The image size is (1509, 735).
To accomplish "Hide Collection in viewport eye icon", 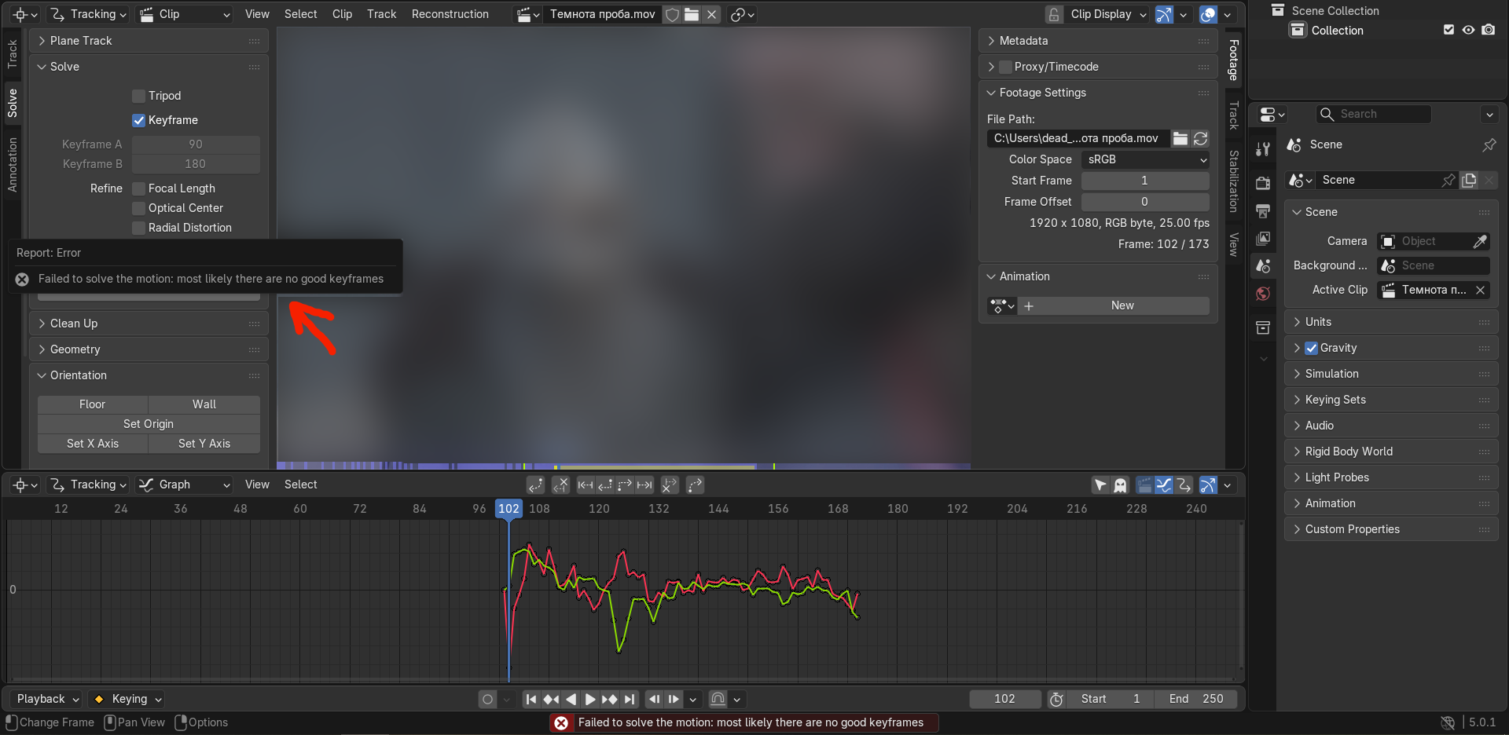I will click(x=1468, y=30).
